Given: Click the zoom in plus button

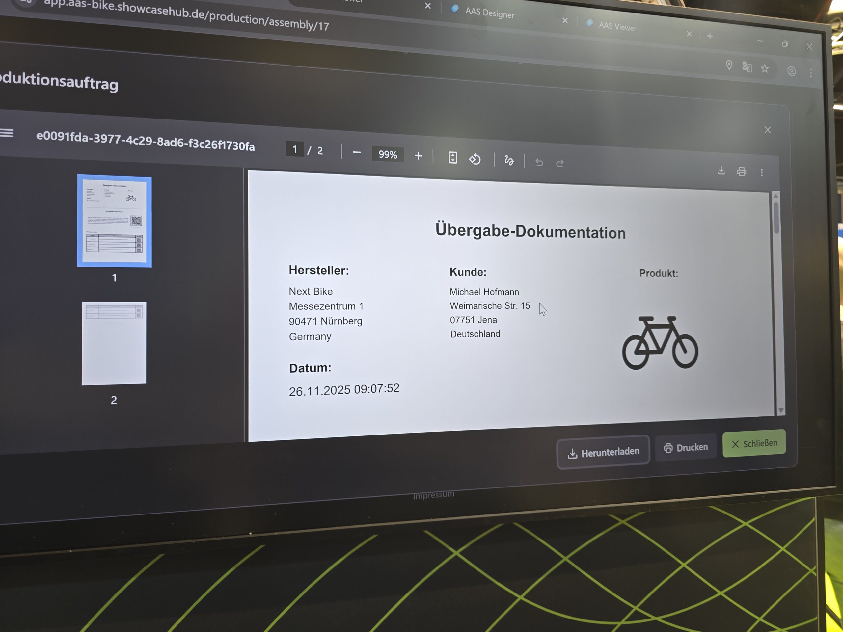Looking at the screenshot, I should click(x=418, y=156).
